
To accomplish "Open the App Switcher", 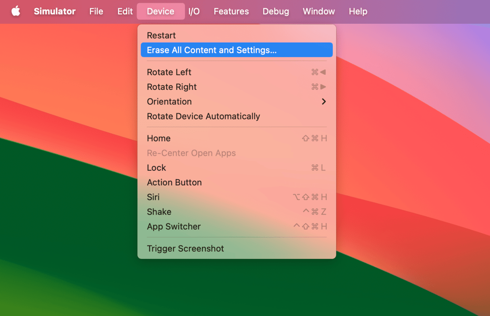I will pyautogui.click(x=174, y=226).
